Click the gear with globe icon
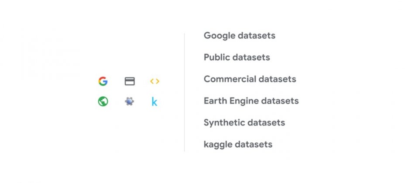Screen dimensions: 419x183 pos(129,102)
